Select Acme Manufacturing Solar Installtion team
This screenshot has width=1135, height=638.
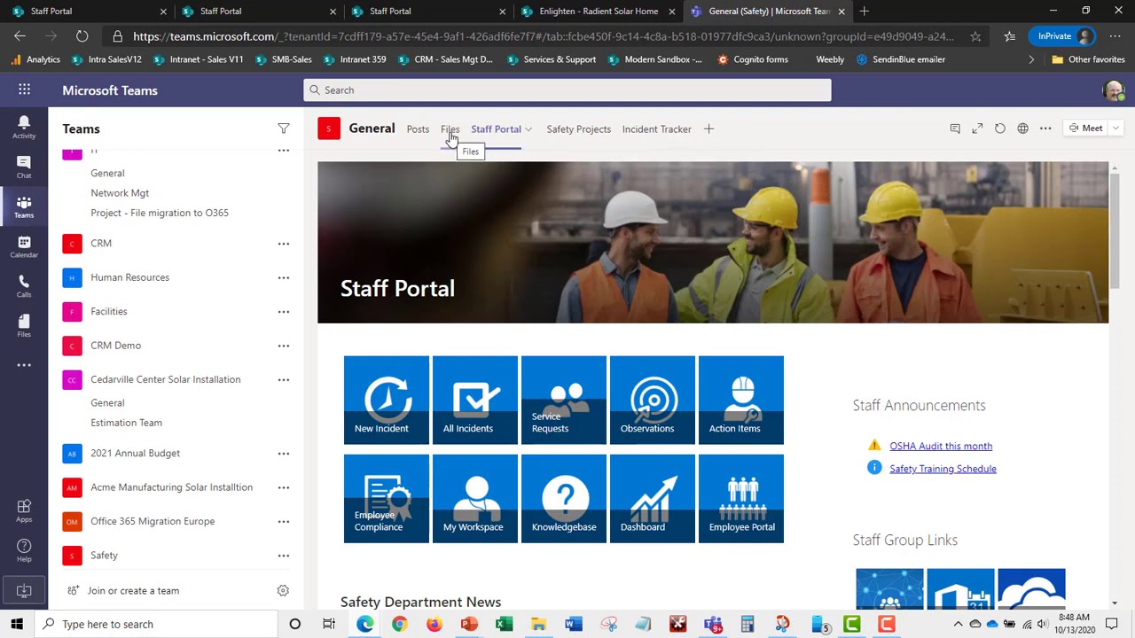pos(171,487)
